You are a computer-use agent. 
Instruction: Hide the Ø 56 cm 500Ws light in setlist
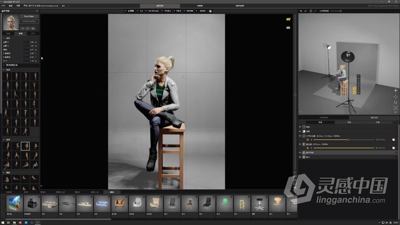pyautogui.click(x=300, y=144)
